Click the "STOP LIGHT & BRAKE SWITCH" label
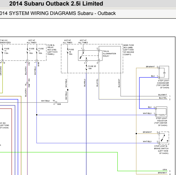176x175 pixels. (x=161, y=147)
